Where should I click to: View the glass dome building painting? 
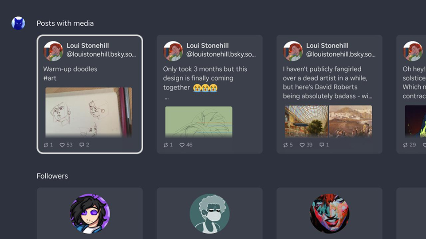coord(306,121)
